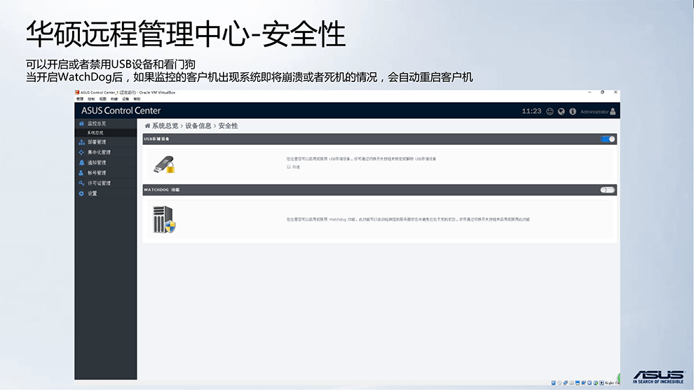This screenshot has width=694, height=390.
Task: Open the 帮助 menu in VirtualBox
Action: (x=137, y=99)
